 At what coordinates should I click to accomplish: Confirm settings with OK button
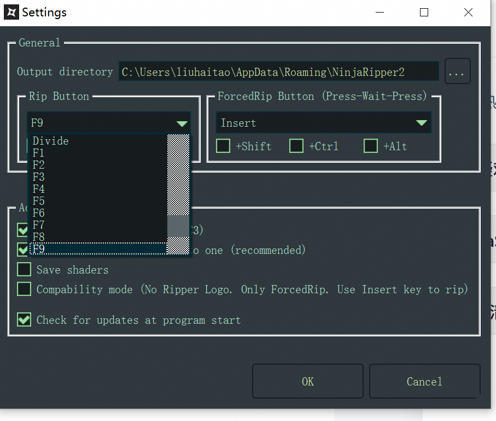point(308,381)
